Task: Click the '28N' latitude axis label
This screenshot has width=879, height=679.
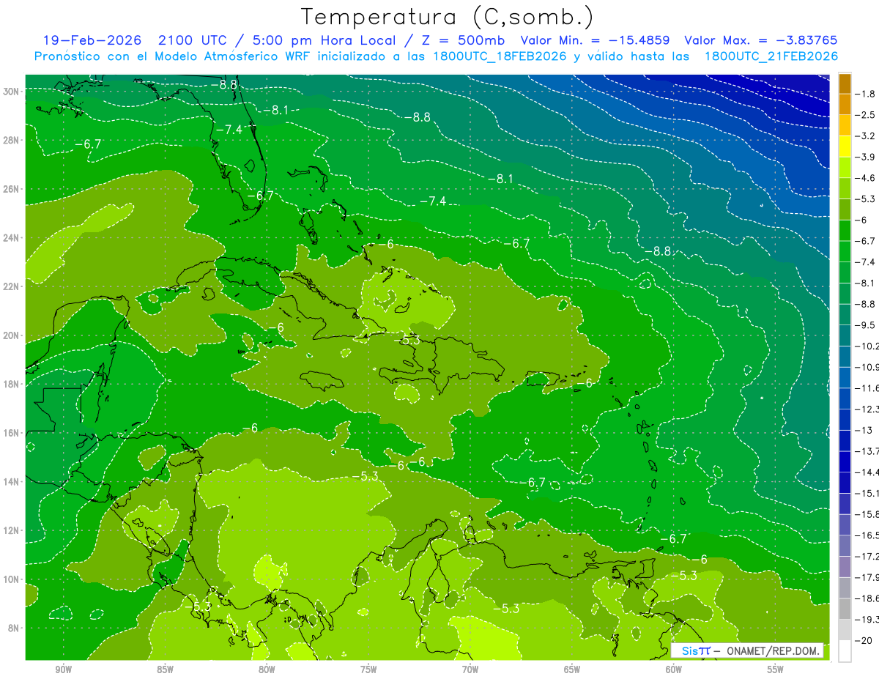Action: click(x=11, y=140)
